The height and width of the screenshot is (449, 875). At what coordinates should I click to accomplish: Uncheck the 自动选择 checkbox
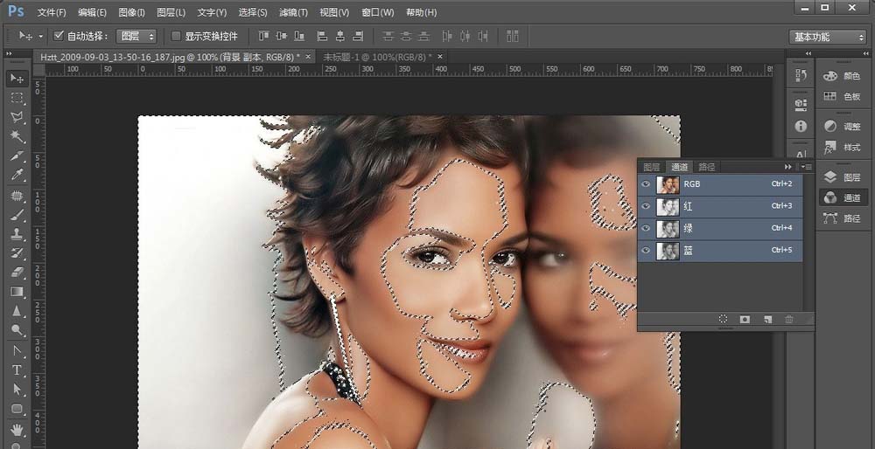tap(59, 36)
